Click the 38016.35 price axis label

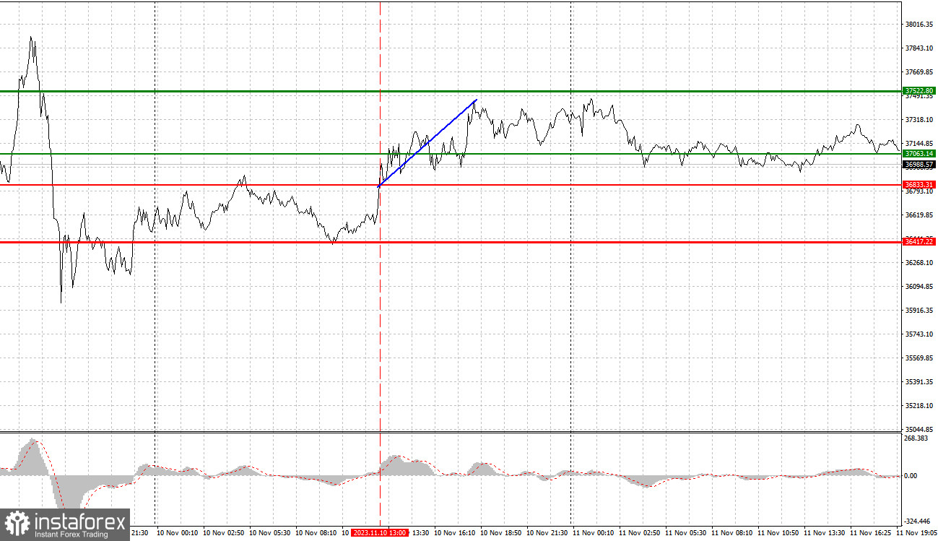click(x=919, y=25)
